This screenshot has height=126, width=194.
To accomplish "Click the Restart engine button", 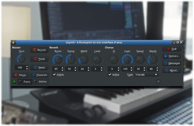I will point(39,50).
